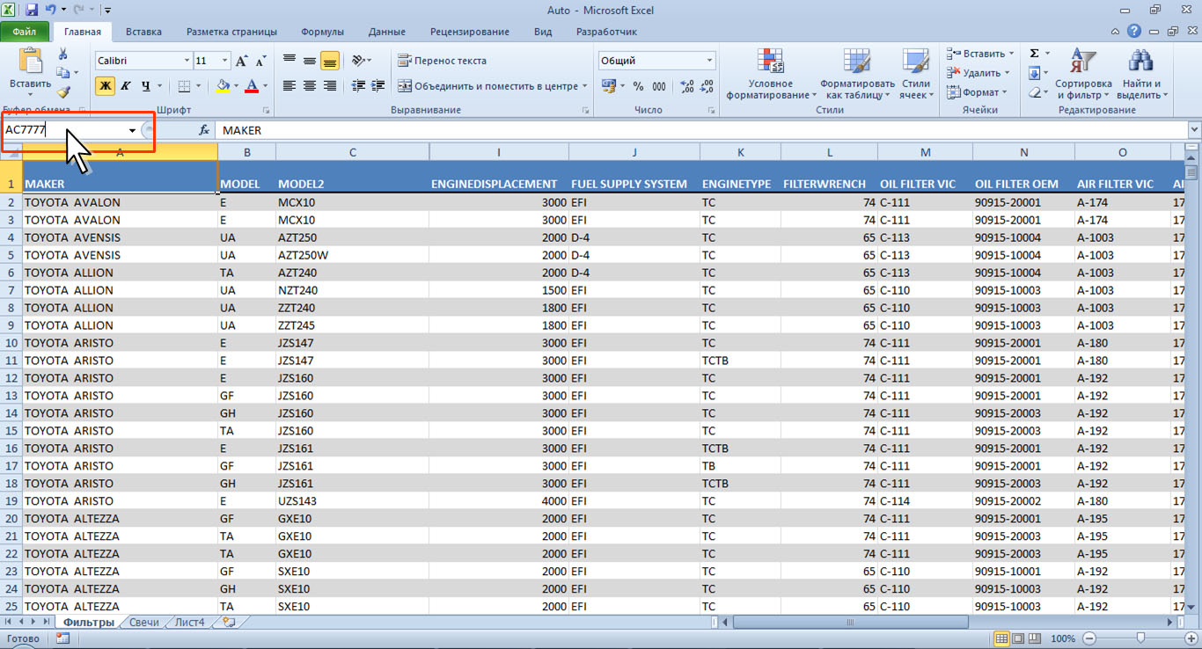Click the Copy icon in clipboard group
The width and height of the screenshot is (1202, 649).
pos(62,73)
